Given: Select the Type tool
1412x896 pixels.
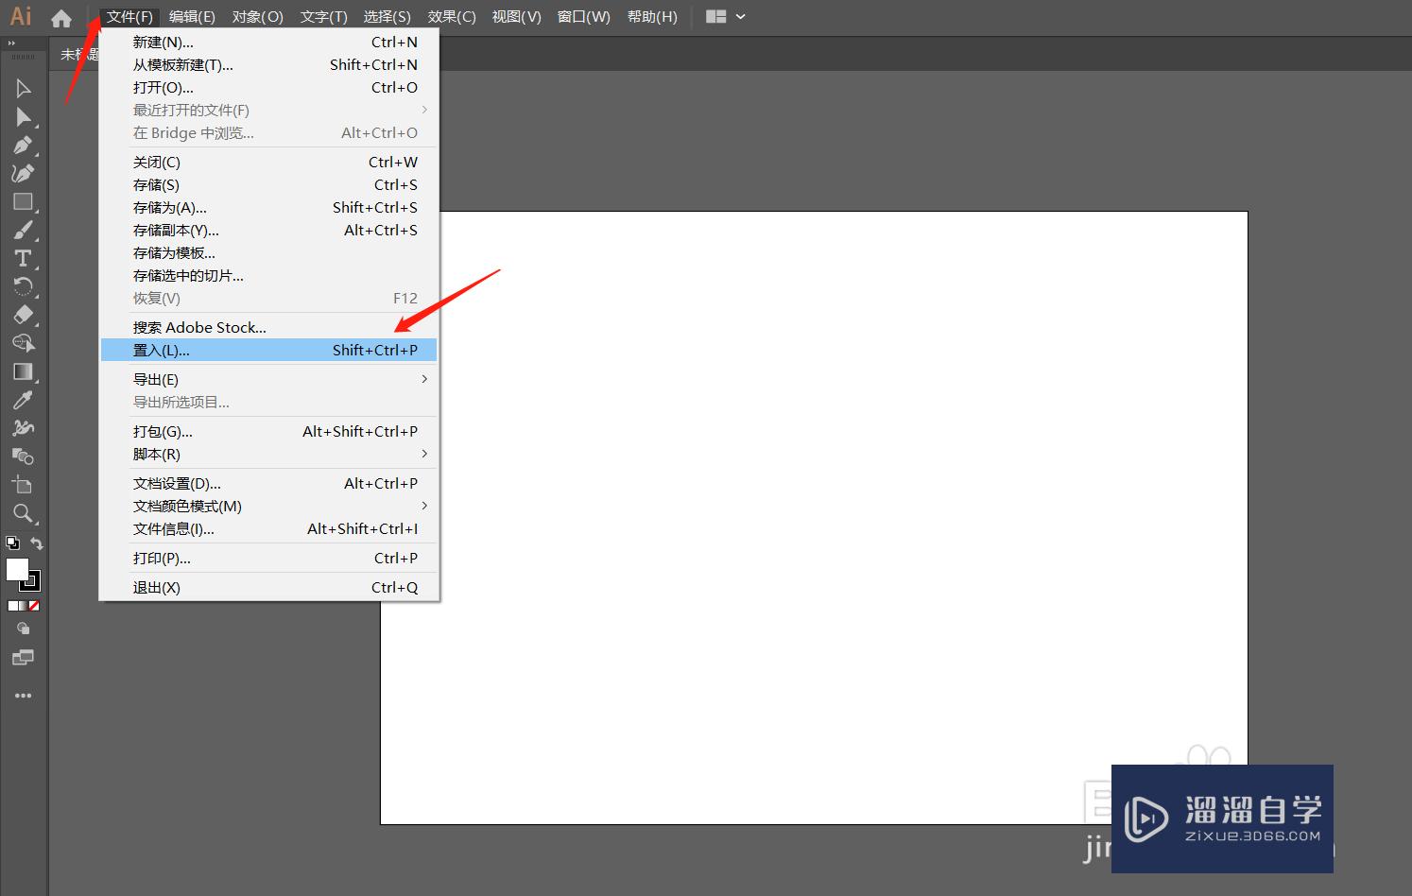Looking at the screenshot, I should tap(24, 259).
